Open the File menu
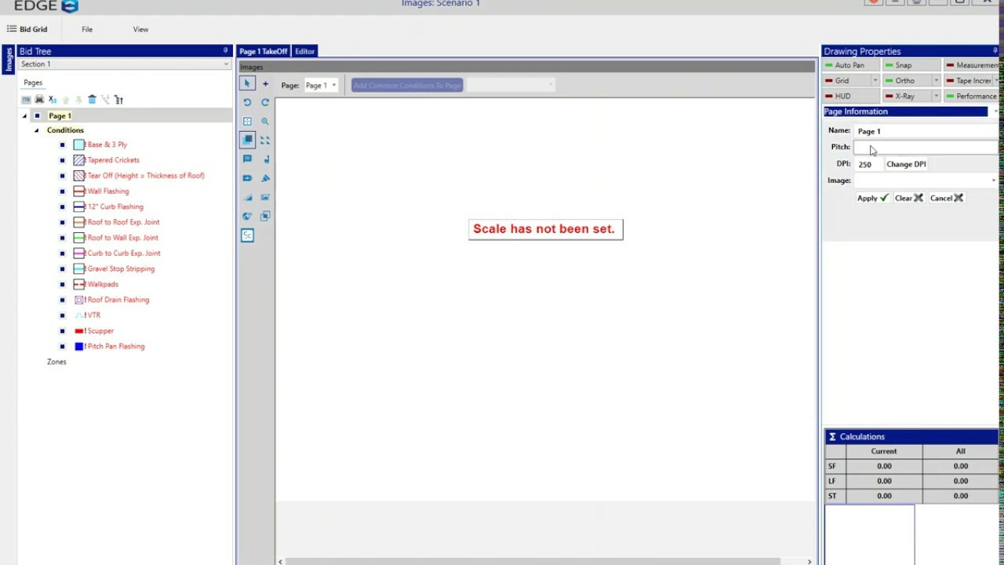Viewport: 1004px width, 565px height. coord(87,30)
